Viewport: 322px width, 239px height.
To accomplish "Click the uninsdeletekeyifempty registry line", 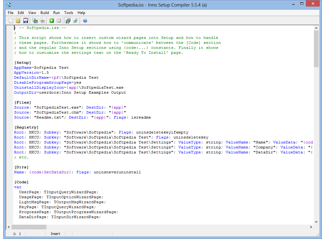I will point(101,132).
